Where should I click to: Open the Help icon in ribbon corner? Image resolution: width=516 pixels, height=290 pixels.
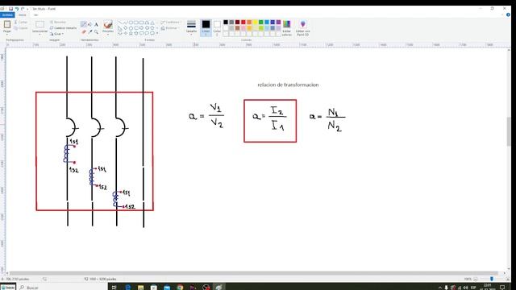pos(508,14)
